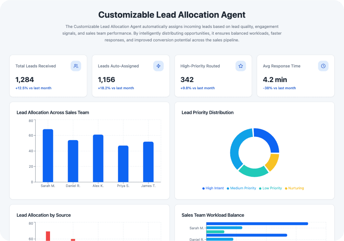
Task: Click the lightning icon on Leads Auto-Assigned card
Action: (158, 66)
